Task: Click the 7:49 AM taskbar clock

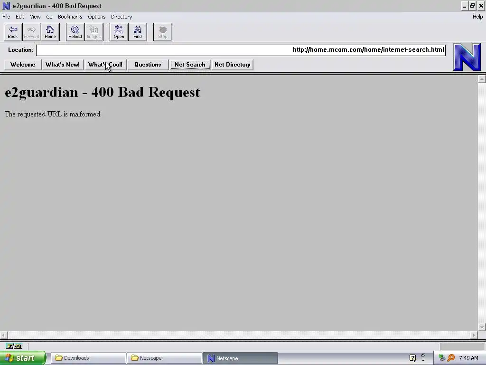Action: click(x=468, y=358)
